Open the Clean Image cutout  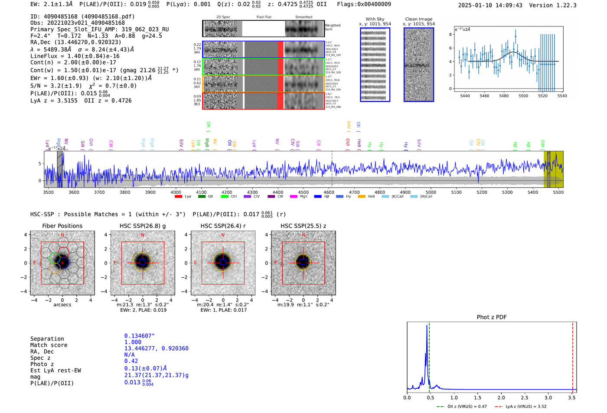tap(419, 65)
